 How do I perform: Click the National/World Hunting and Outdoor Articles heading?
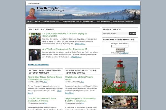[x=45, y=72]
